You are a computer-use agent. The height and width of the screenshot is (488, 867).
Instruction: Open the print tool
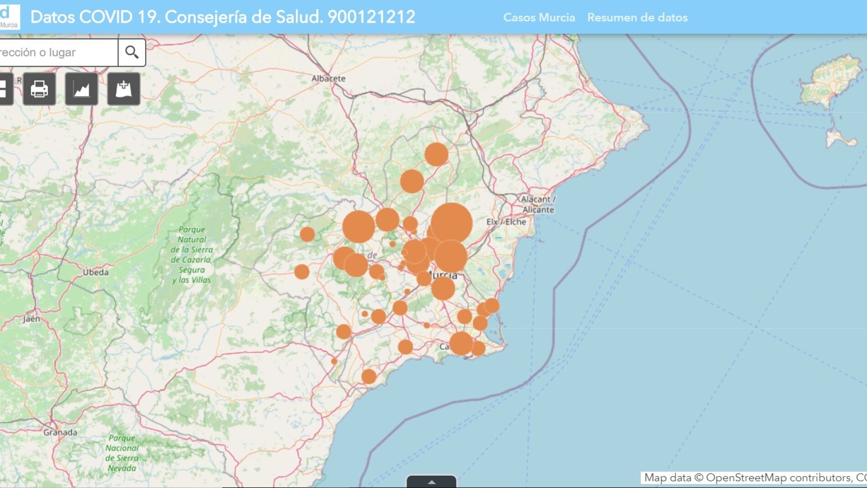pyautogui.click(x=39, y=89)
